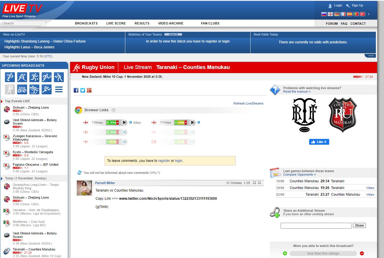This screenshot has height=258, width=384.
Task: Click the Search input field
Action: point(24,23)
